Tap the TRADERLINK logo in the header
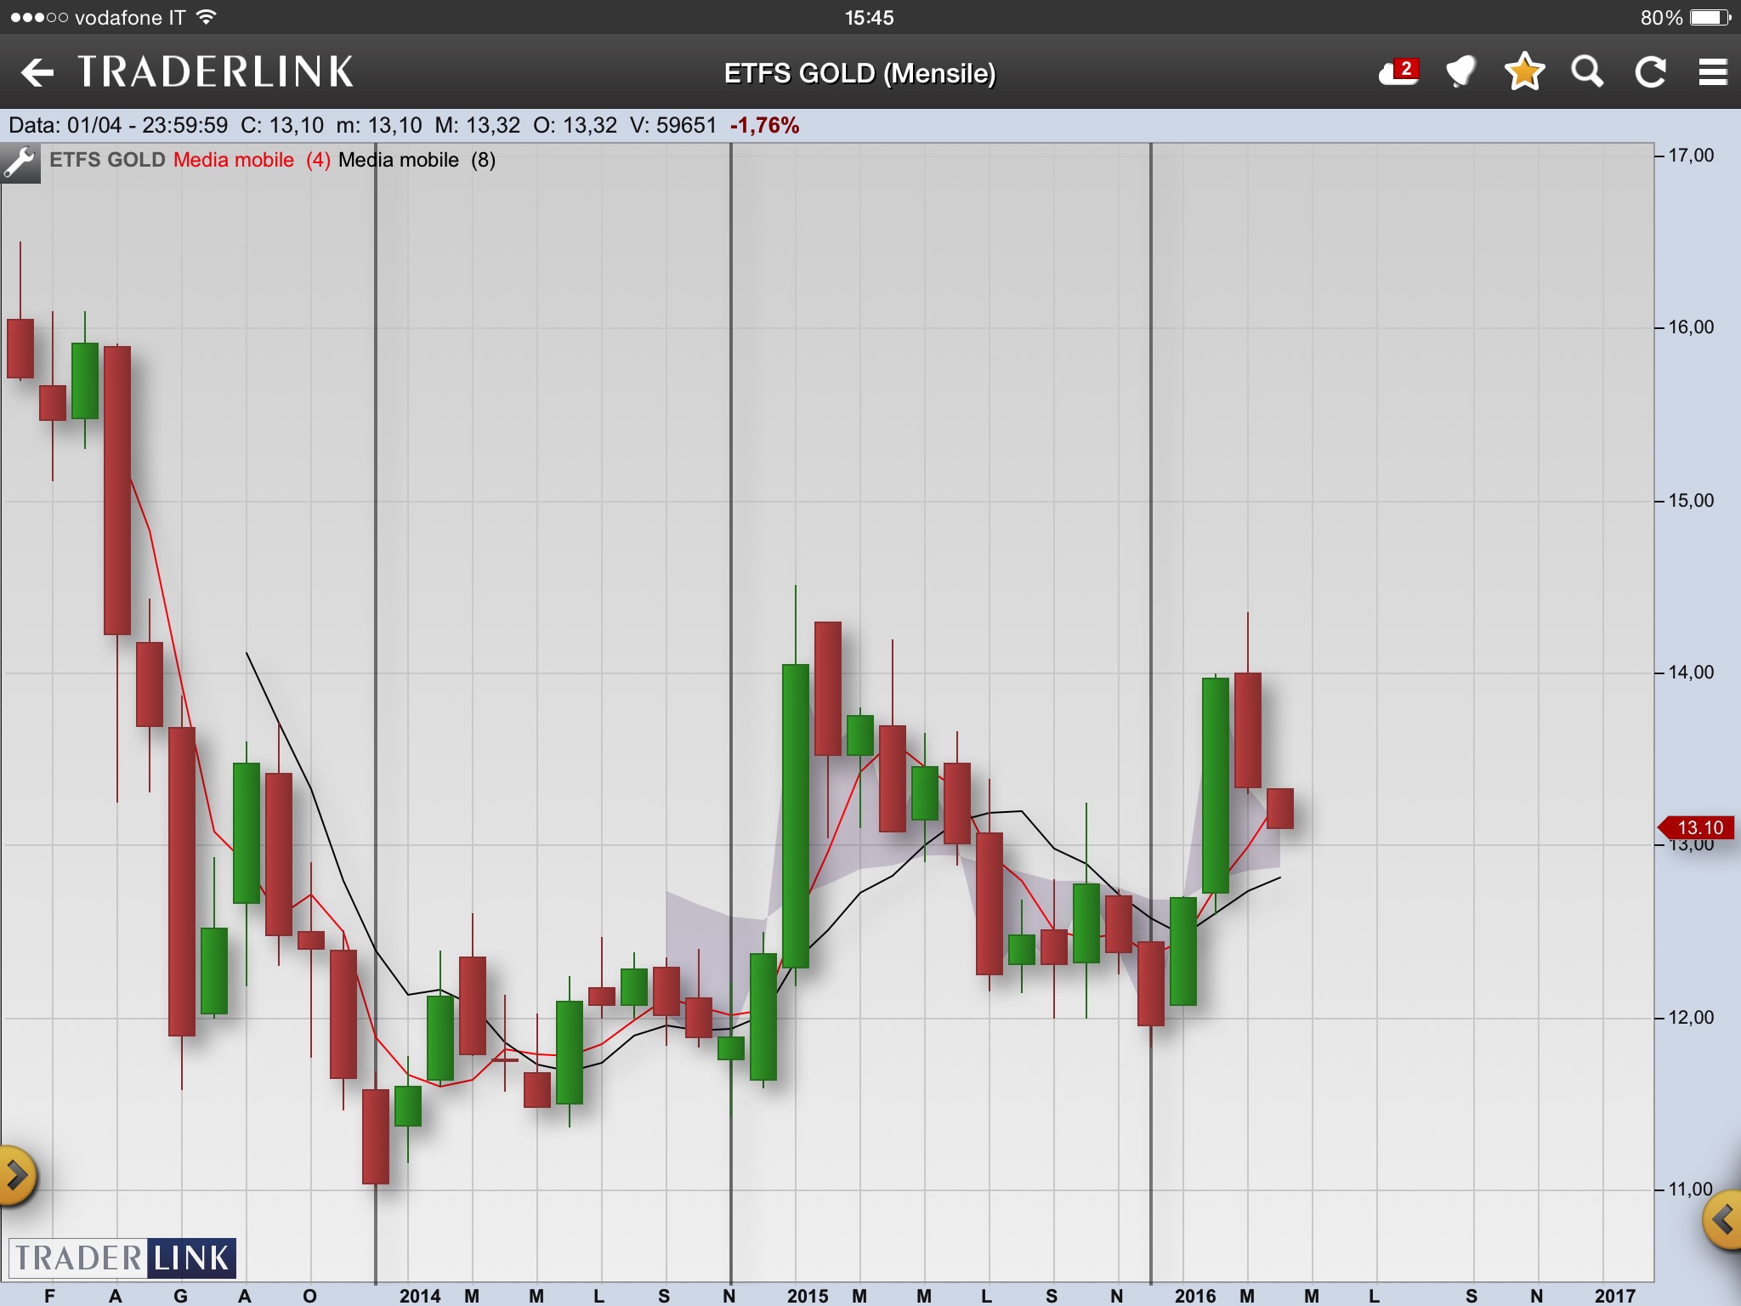1741x1306 pixels. pos(216,72)
